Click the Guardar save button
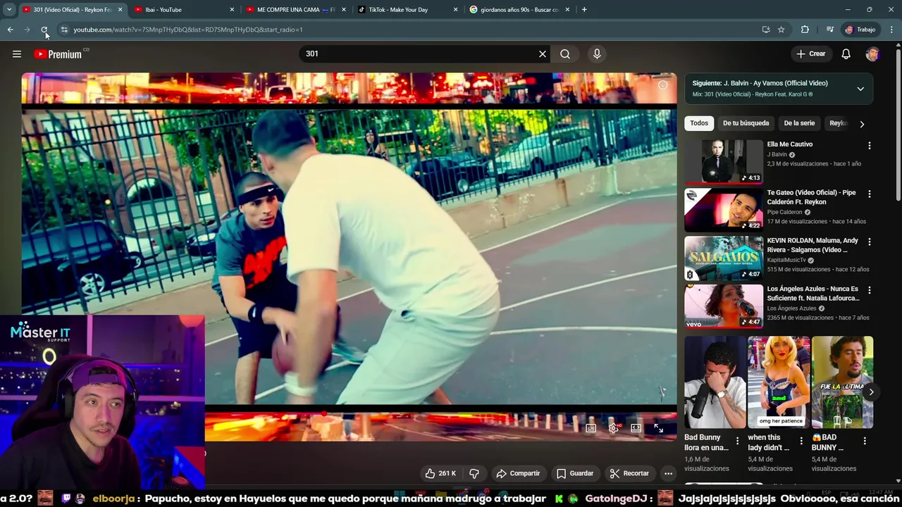 575,473
